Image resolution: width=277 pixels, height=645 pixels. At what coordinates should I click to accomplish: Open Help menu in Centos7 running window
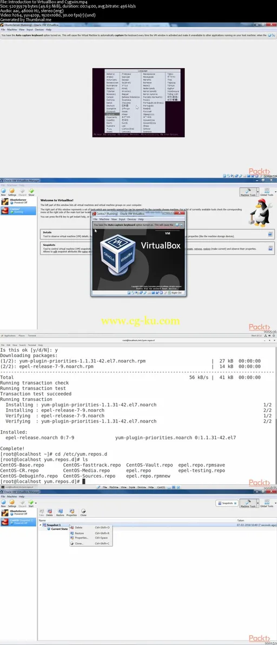(141, 219)
